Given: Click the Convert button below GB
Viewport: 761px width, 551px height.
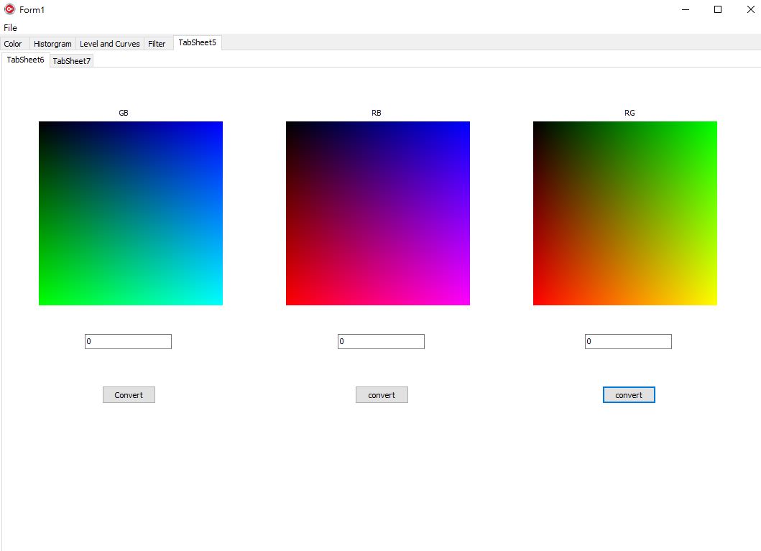Looking at the screenshot, I should pyautogui.click(x=129, y=395).
